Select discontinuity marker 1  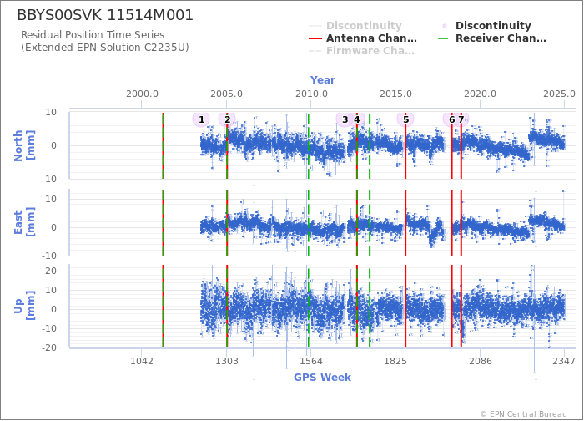[x=201, y=119]
